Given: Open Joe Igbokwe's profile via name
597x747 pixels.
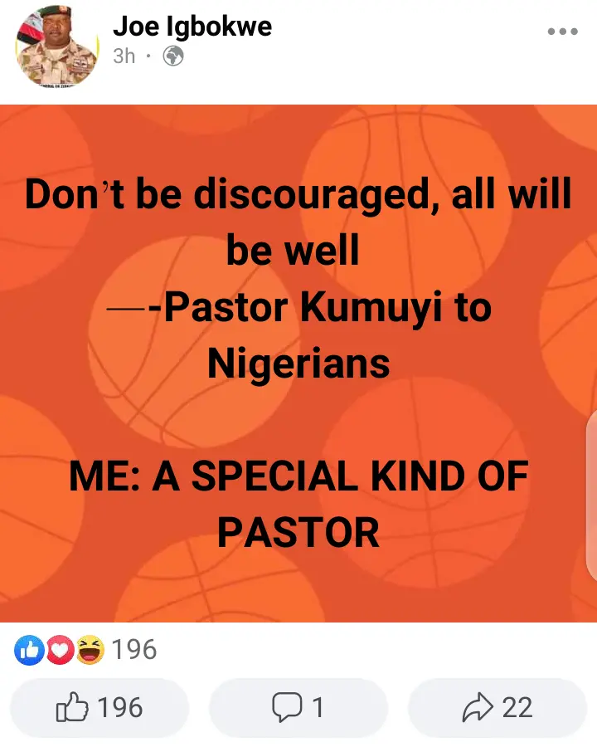Looking at the screenshot, I should (x=192, y=26).
